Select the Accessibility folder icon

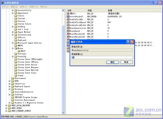pos(16,10)
